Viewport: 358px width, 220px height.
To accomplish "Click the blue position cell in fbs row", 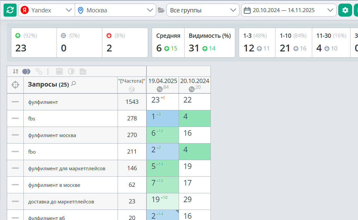I will tap(162, 118).
